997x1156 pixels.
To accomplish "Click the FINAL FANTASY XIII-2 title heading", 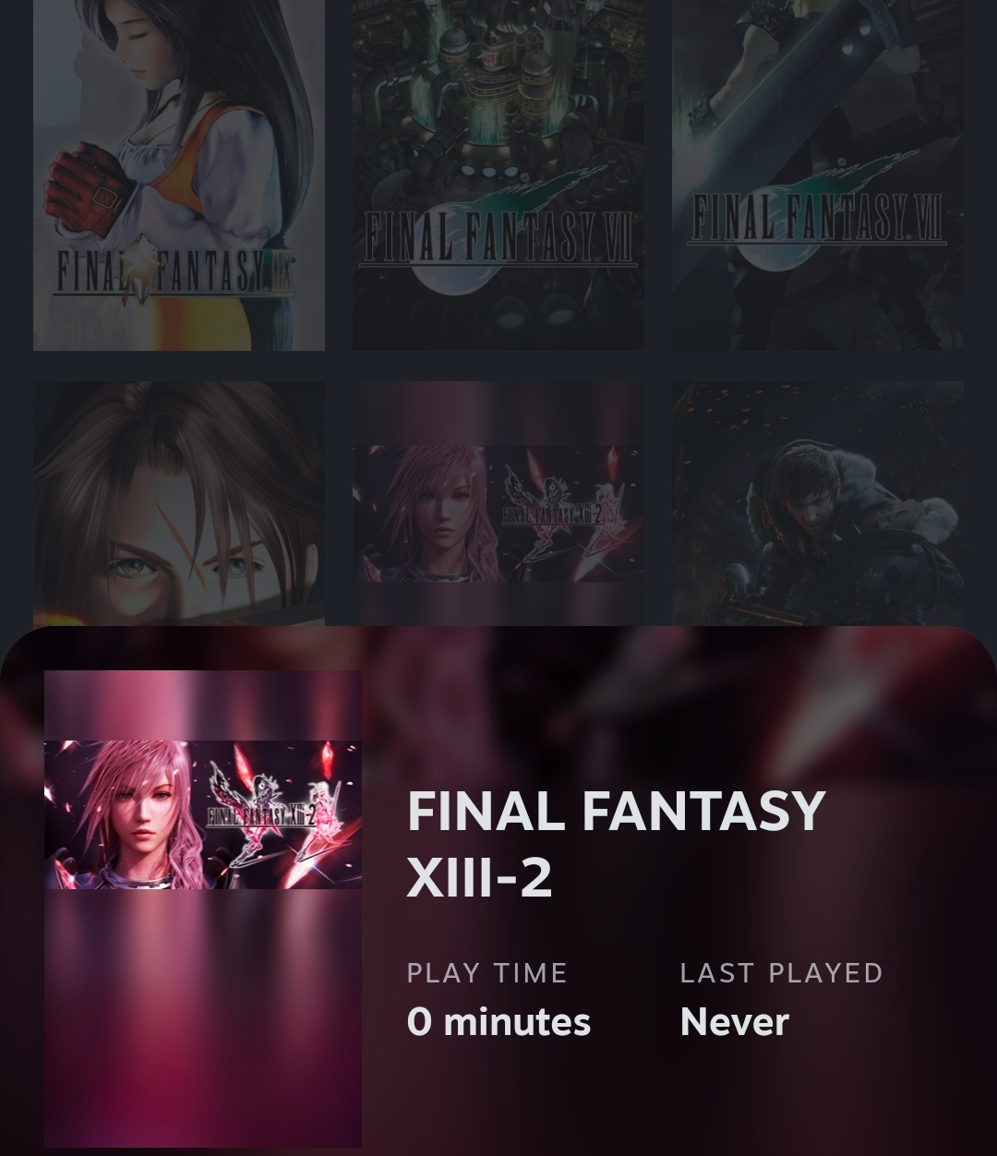I will pyautogui.click(x=616, y=843).
